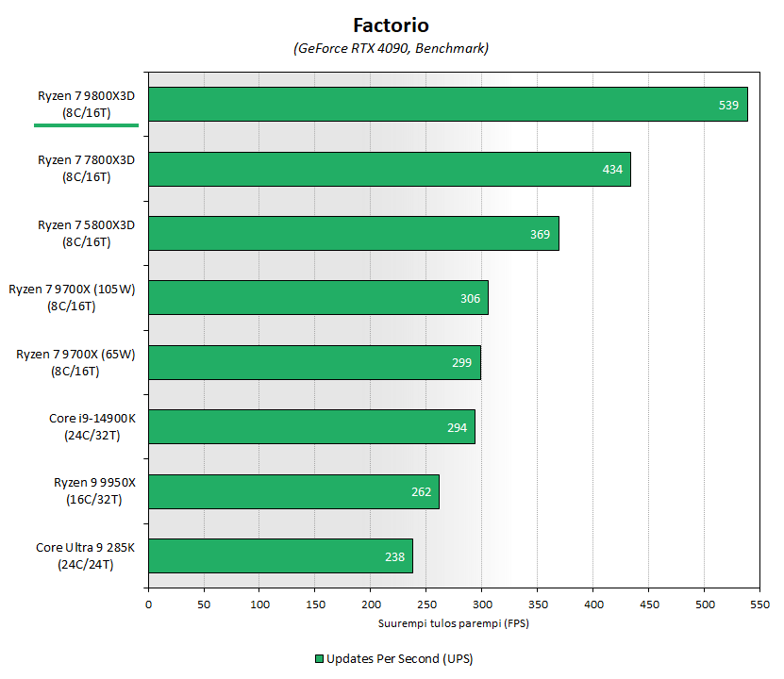Click the "539" data value label
The height and width of the screenshot is (679, 784).
click(728, 106)
